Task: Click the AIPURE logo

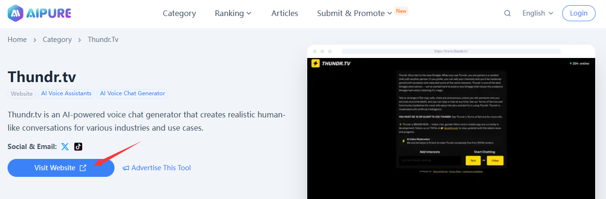Action: point(39,13)
